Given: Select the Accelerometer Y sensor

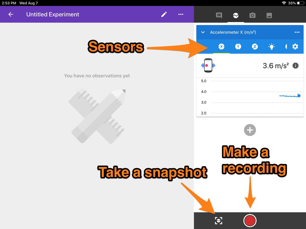Looking at the screenshot, I should pos(238,47).
